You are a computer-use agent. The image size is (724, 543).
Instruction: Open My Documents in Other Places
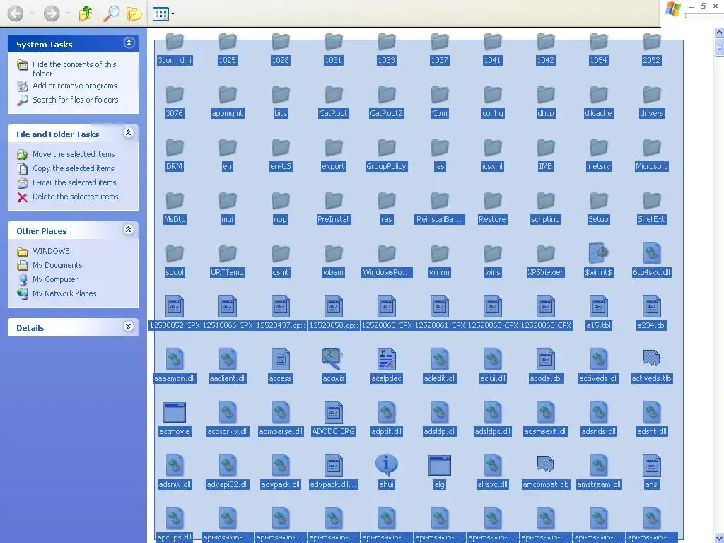57,265
